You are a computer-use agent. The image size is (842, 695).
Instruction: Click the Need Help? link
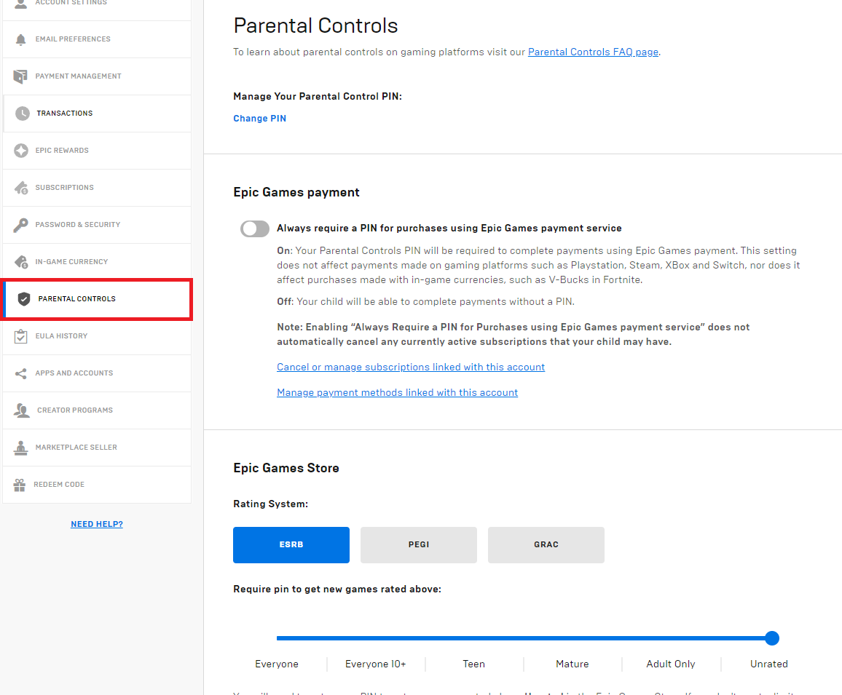click(97, 524)
